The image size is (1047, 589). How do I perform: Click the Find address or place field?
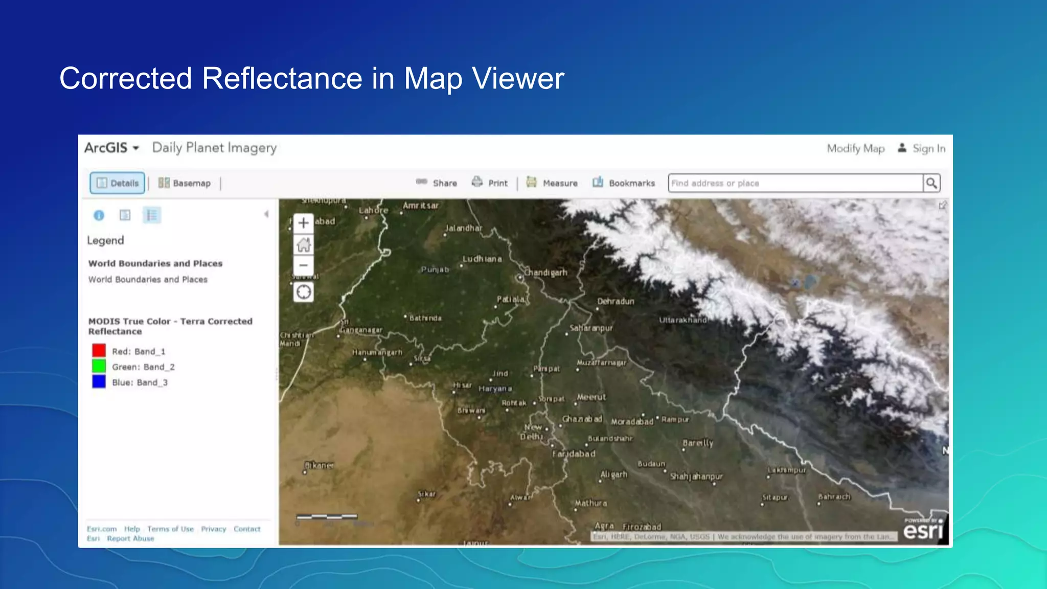click(795, 183)
